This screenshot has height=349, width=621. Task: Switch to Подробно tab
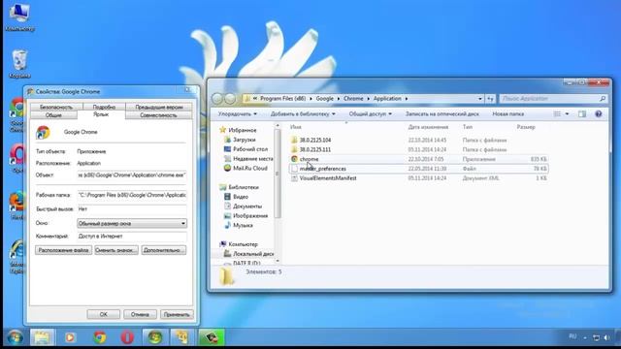tap(104, 107)
